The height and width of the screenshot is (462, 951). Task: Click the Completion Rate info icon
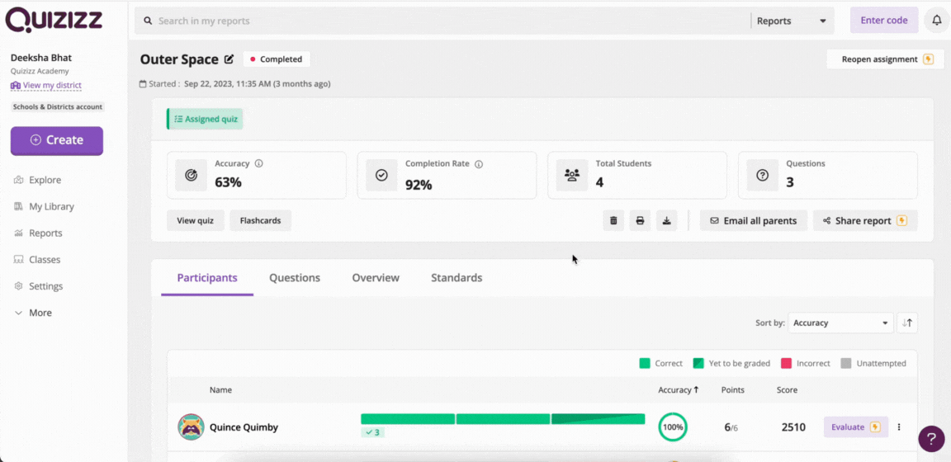pyautogui.click(x=479, y=163)
